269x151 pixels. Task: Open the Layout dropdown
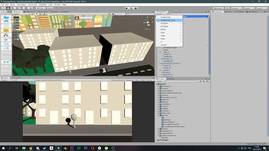(261, 8)
